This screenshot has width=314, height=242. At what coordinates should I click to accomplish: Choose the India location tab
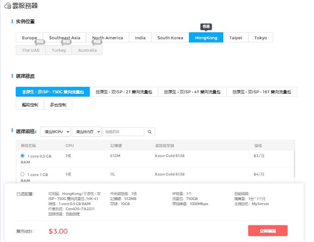(x=140, y=37)
